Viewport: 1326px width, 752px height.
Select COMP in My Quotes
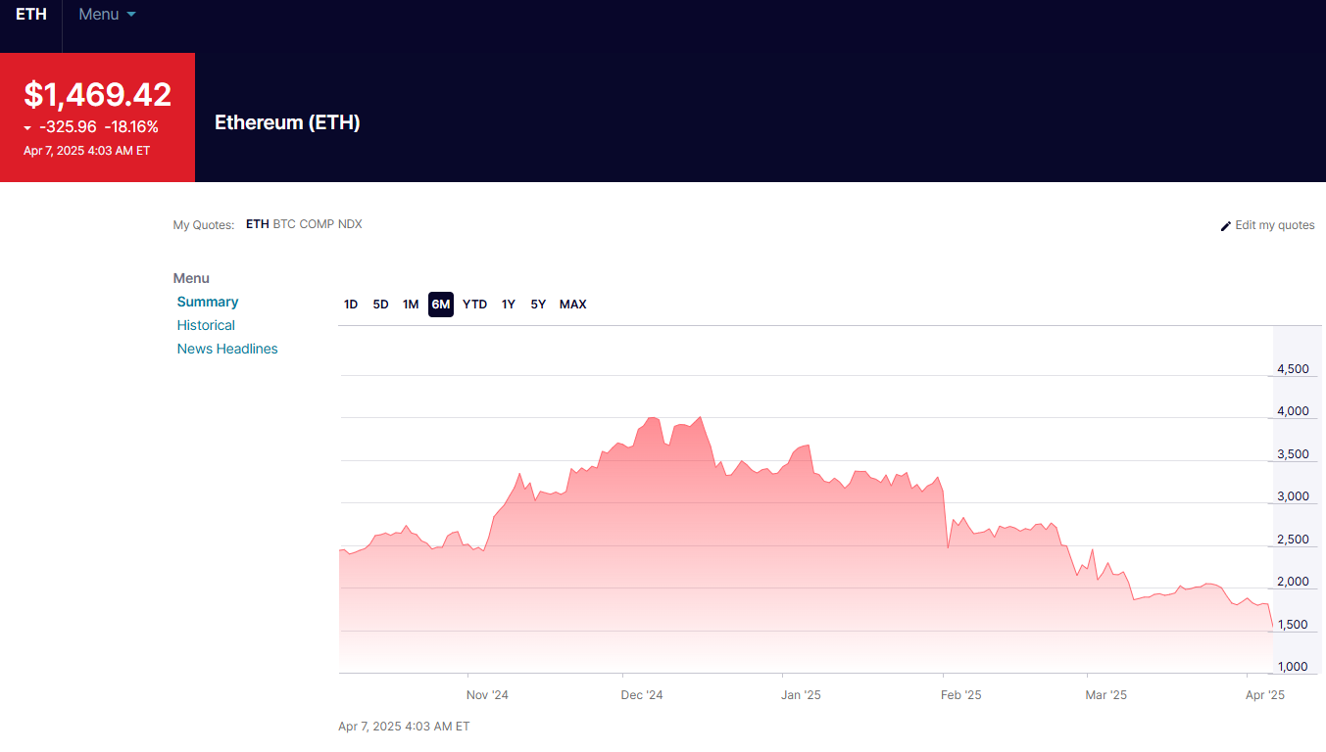pos(317,224)
